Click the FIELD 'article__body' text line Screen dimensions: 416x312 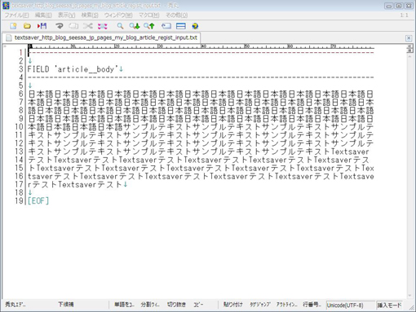73,69
